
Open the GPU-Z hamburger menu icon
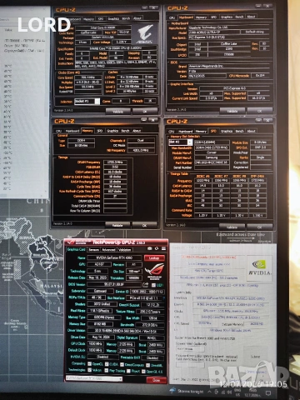(x=163, y=248)
